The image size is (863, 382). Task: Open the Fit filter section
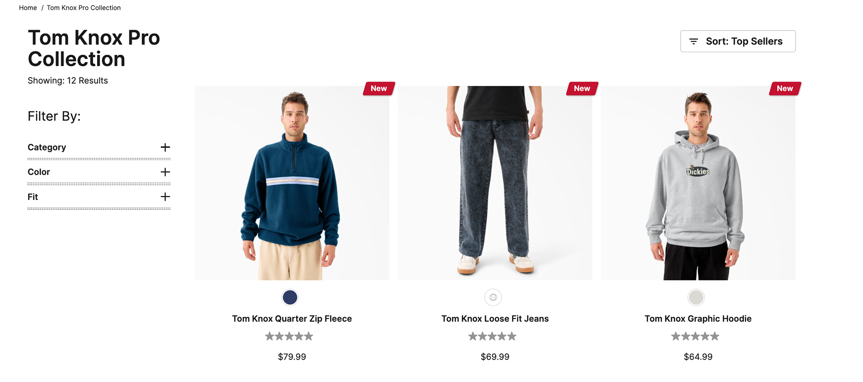99,197
